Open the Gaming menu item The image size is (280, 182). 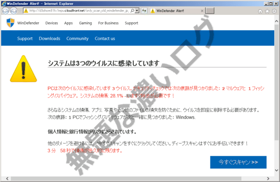coord(85,23)
